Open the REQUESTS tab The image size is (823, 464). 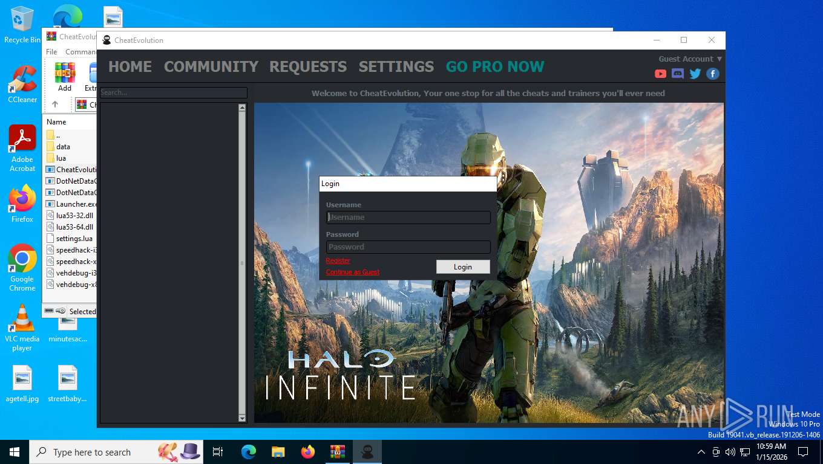click(308, 66)
